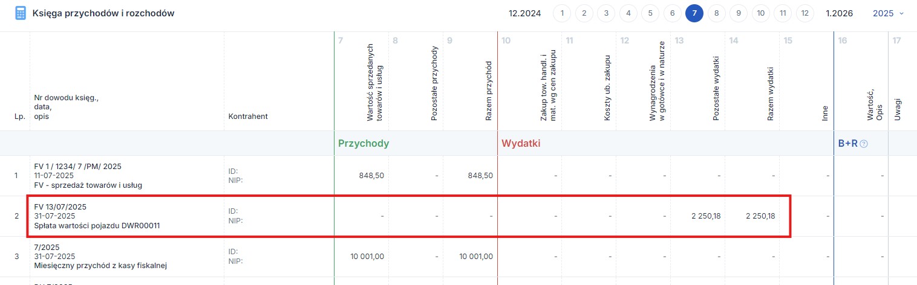This screenshot has width=917, height=285.
Task: Jump to month 9
Action: [739, 13]
